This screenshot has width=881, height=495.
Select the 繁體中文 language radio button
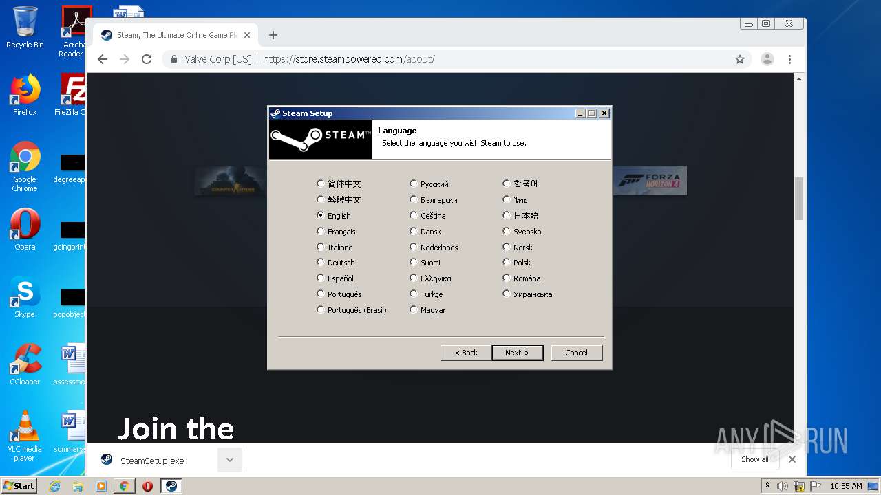321,199
